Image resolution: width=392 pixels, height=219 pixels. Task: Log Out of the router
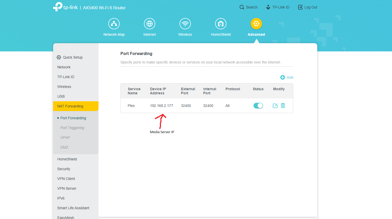pos(308,7)
